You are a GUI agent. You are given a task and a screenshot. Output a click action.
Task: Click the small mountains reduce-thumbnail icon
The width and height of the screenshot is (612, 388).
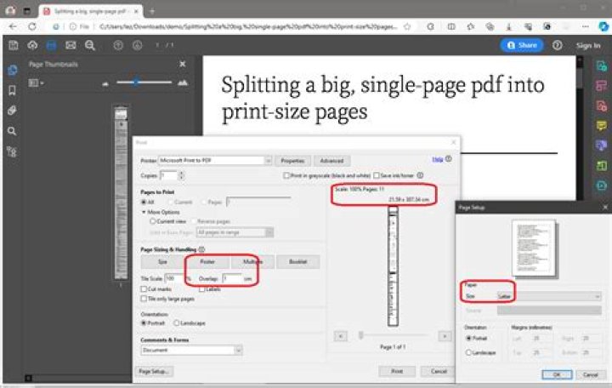pyautogui.click(x=105, y=83)
